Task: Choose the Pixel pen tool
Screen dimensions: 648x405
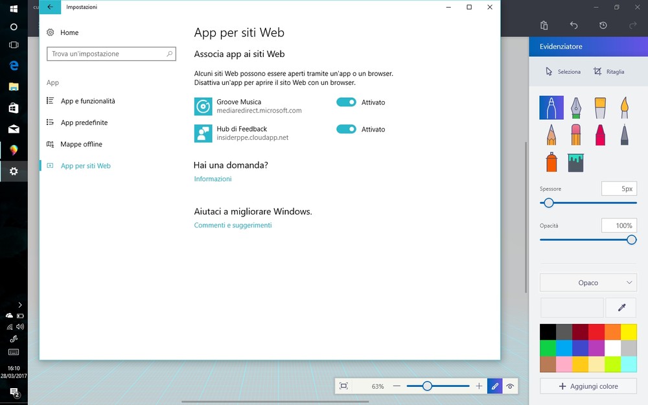Action: point(625,134)
